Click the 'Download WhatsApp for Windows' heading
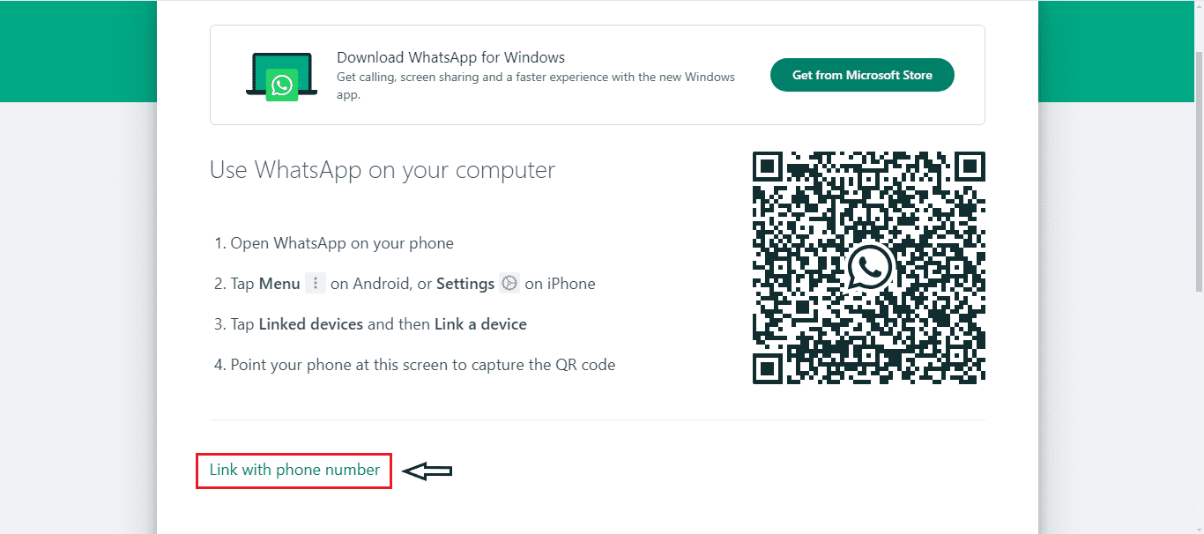Image resolution: width=1204 pixels, height=534 pixels. (450, 57)
